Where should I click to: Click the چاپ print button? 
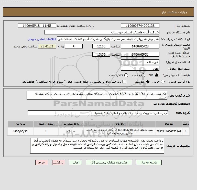click(75, 162)
